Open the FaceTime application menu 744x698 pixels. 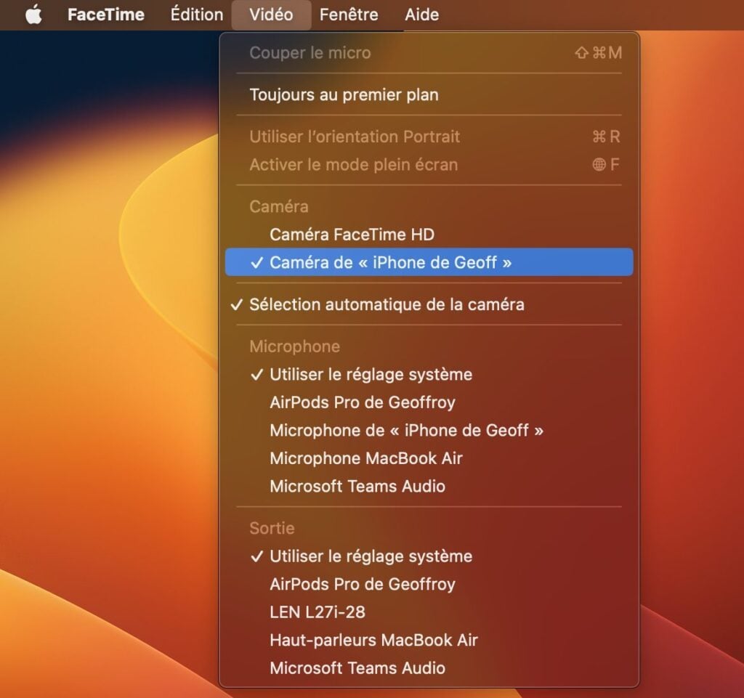[x=106, y=15]
